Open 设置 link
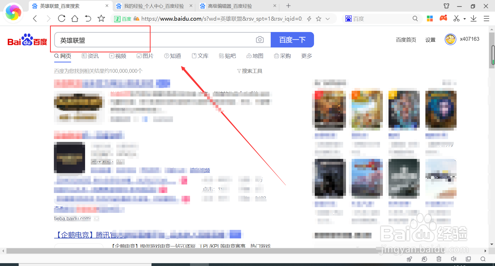 430,40
